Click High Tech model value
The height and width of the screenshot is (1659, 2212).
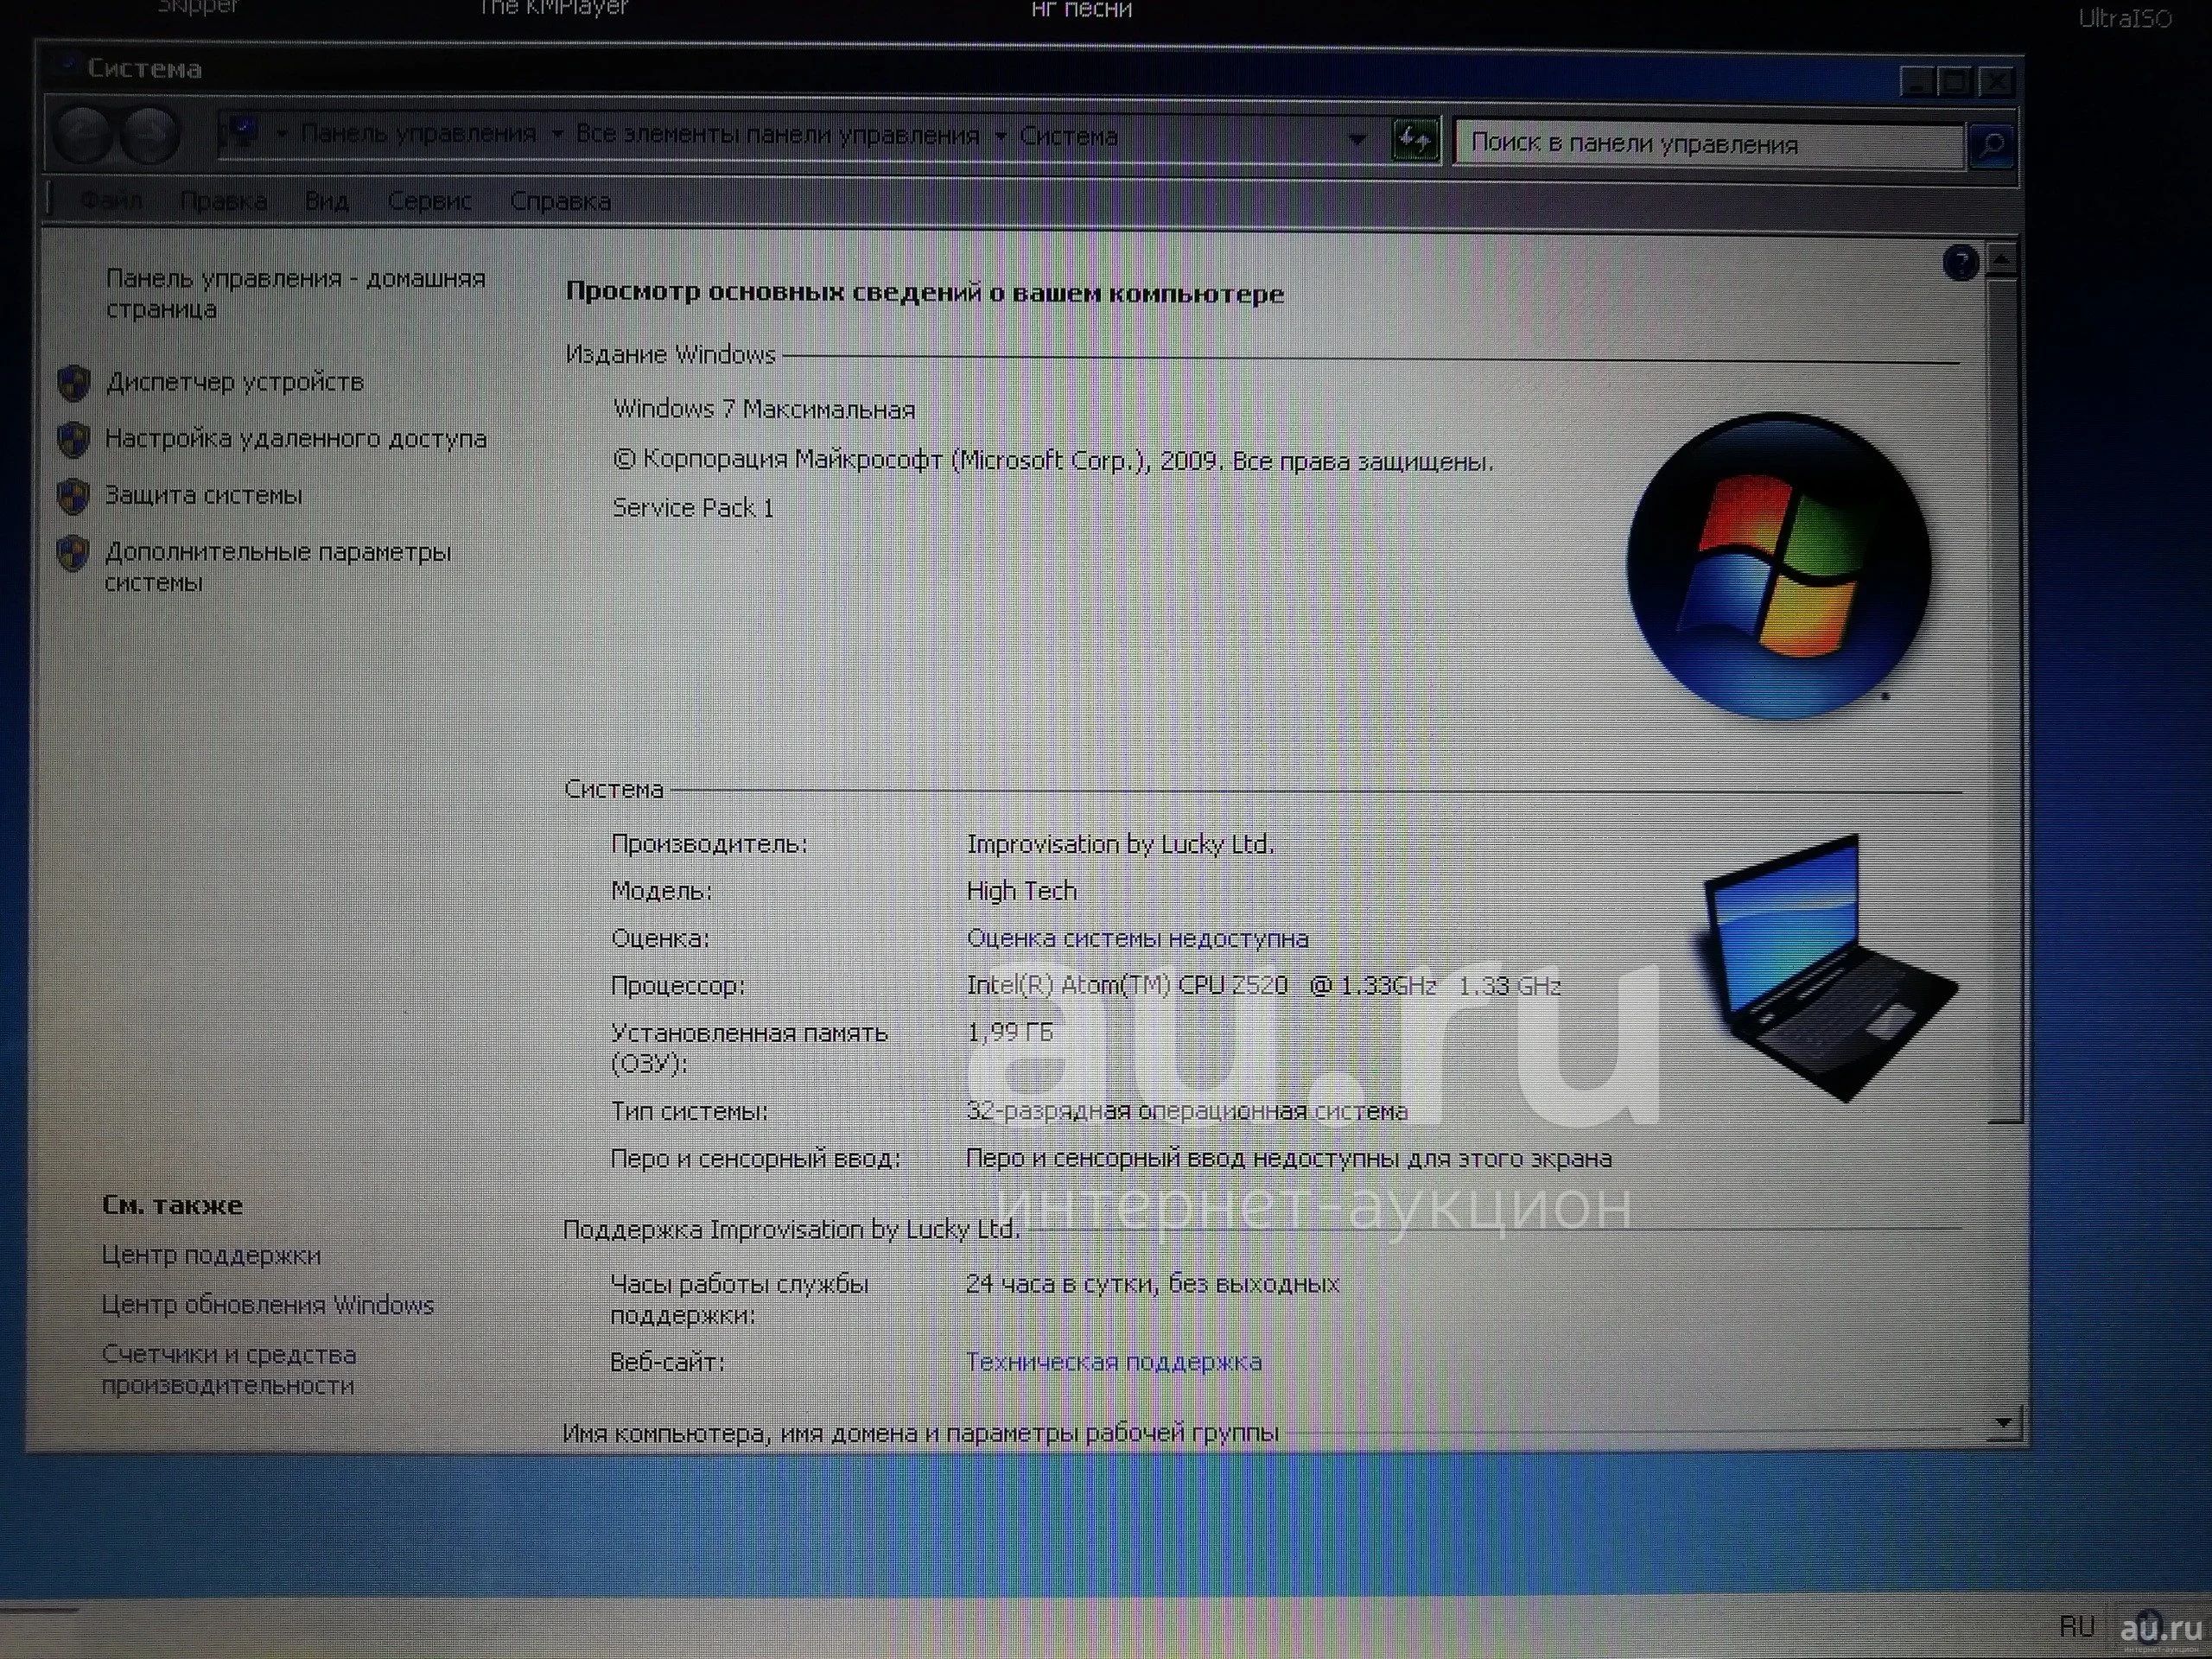tap(1021, 891)
